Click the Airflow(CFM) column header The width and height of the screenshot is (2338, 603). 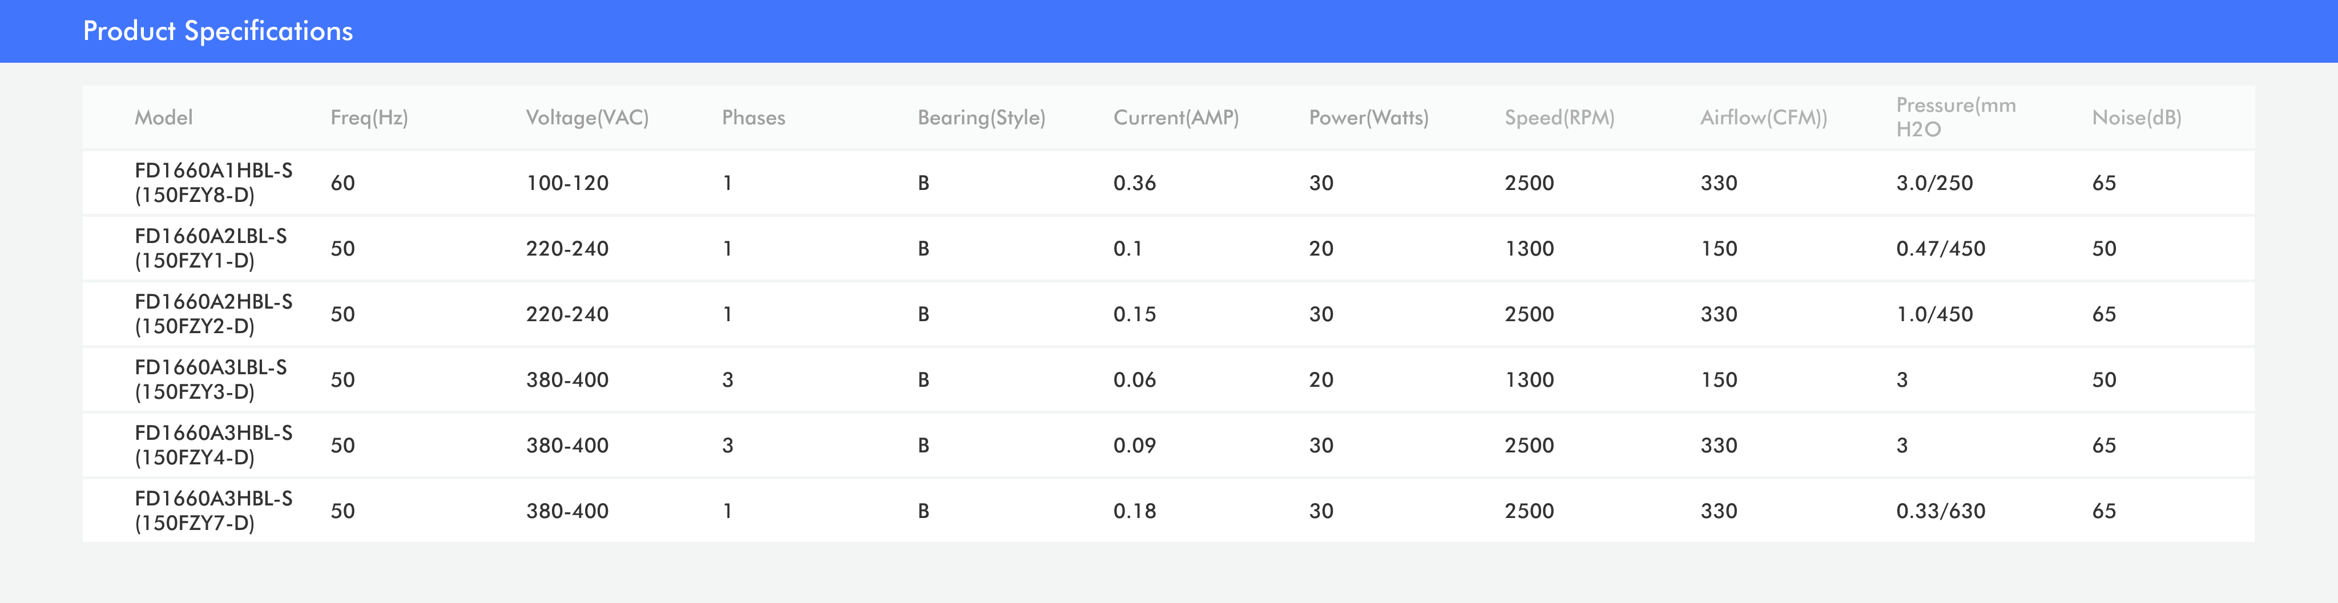pyautogui.click(x=1763, y=118)
